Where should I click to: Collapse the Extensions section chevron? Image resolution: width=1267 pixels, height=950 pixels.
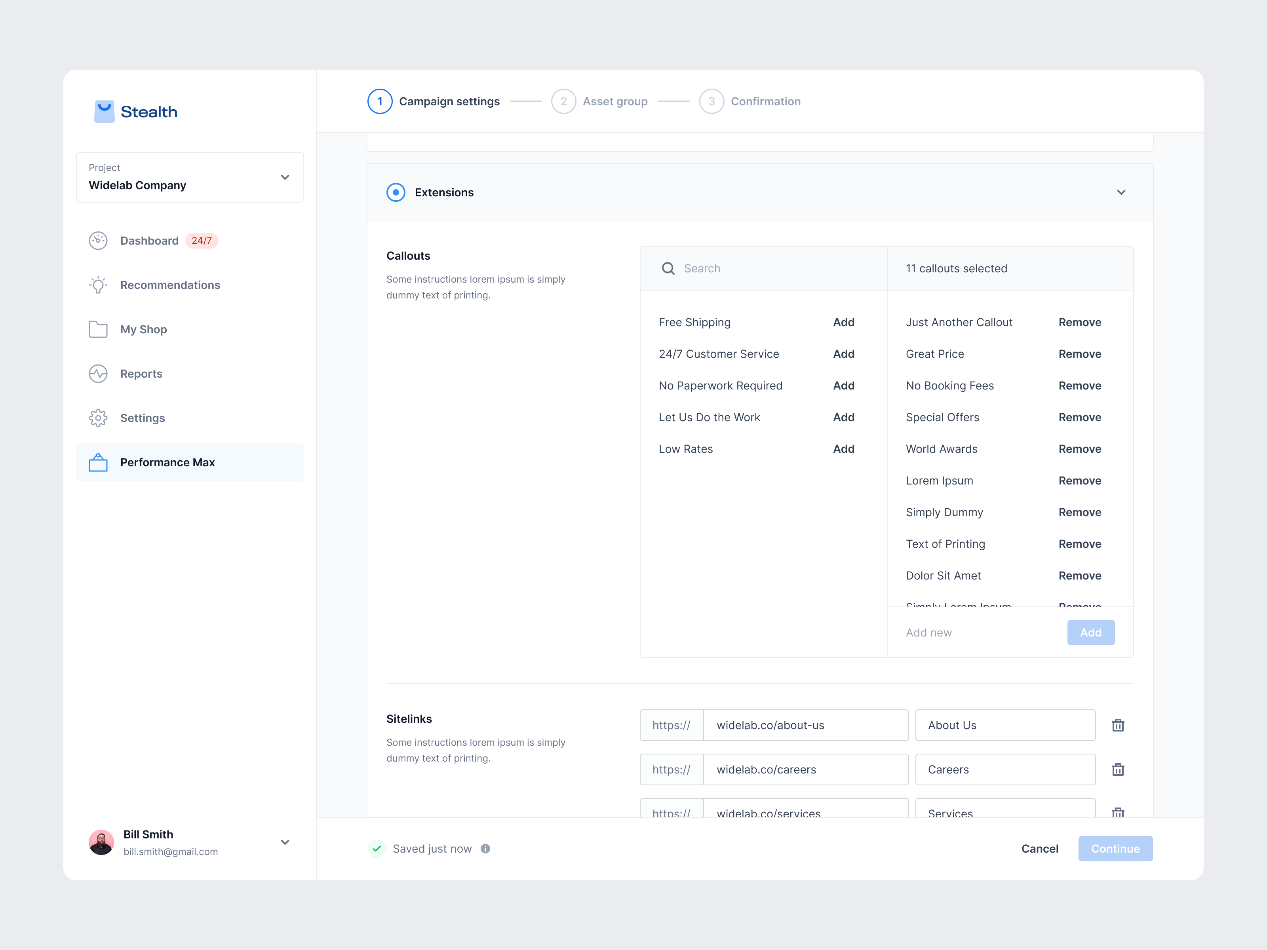pos(1121,192)
